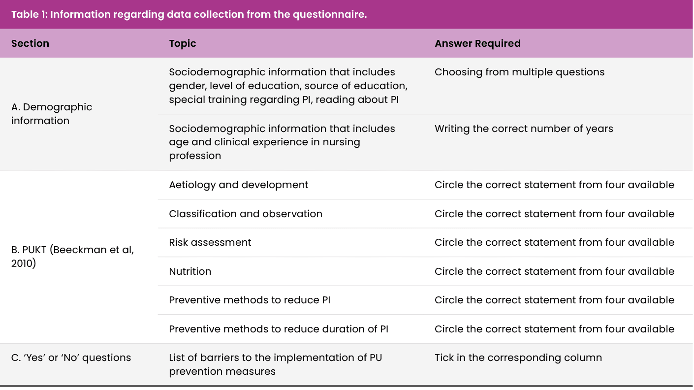Image resolution: width=694 pixels, height=390 pixels.
Task: Click Choosing from multiple questions cell
Action: click(519, 72)
